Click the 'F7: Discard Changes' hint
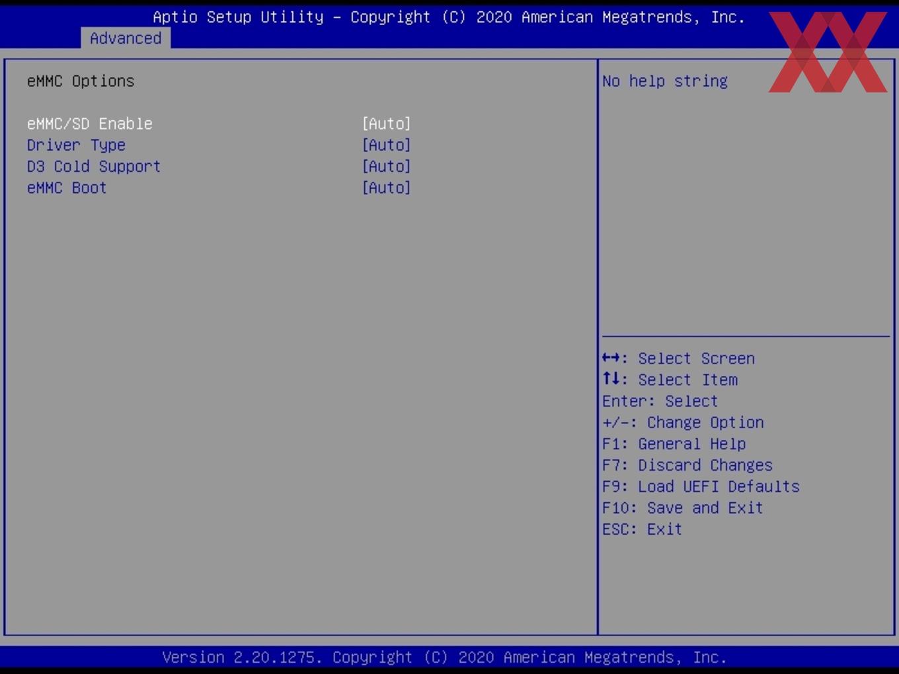 point(687,465)
